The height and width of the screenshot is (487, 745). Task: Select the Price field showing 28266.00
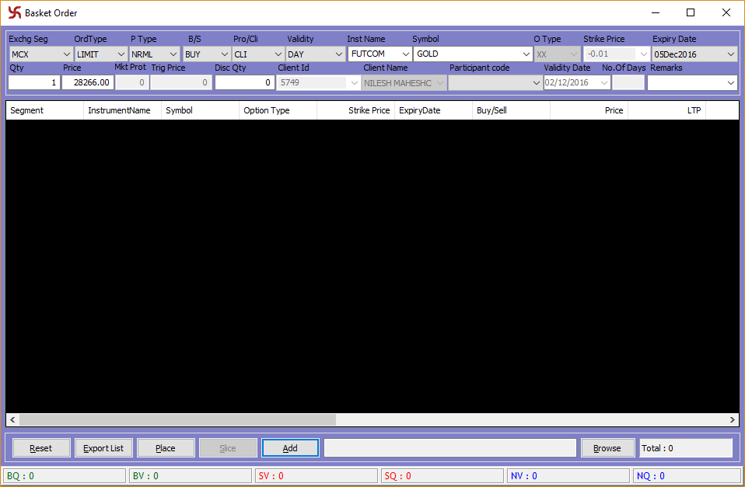[86, 82]
